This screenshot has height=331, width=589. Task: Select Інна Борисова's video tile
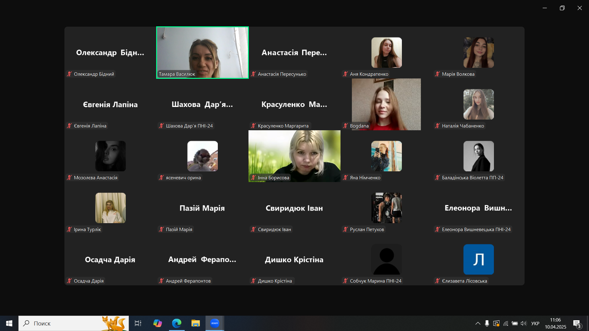294,156
